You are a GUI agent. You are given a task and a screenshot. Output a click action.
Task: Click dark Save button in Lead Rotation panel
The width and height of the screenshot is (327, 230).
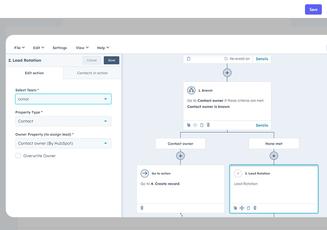pyautogui.click(x=111, y=60)
